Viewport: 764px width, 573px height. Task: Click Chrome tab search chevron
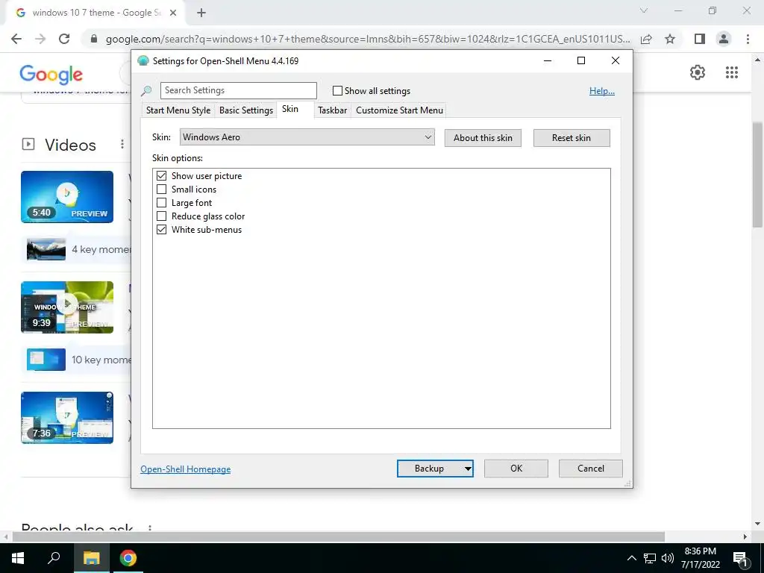pos(644,10)
